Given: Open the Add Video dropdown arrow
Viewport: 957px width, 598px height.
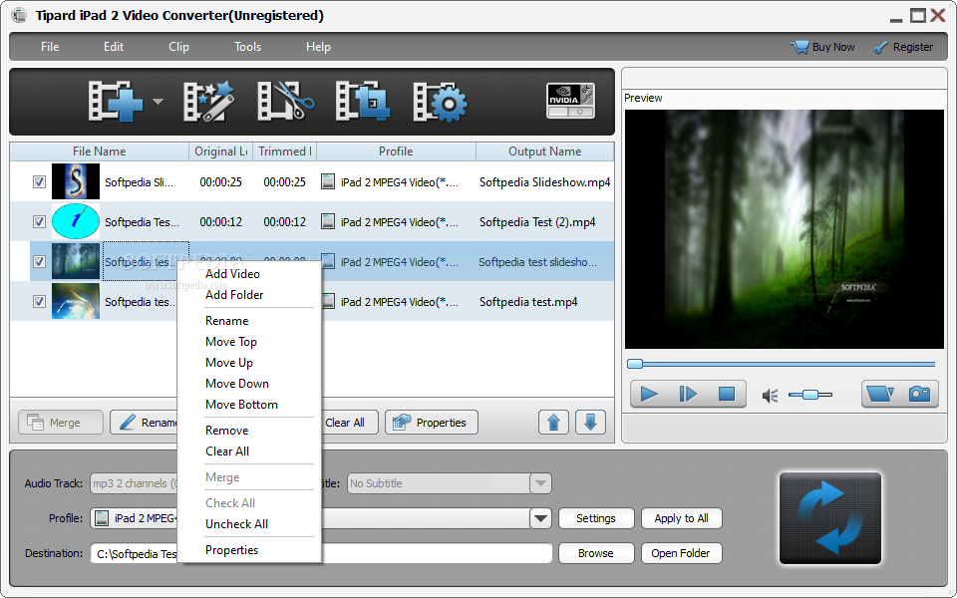Looking at the screenshot, I should 158,102.
